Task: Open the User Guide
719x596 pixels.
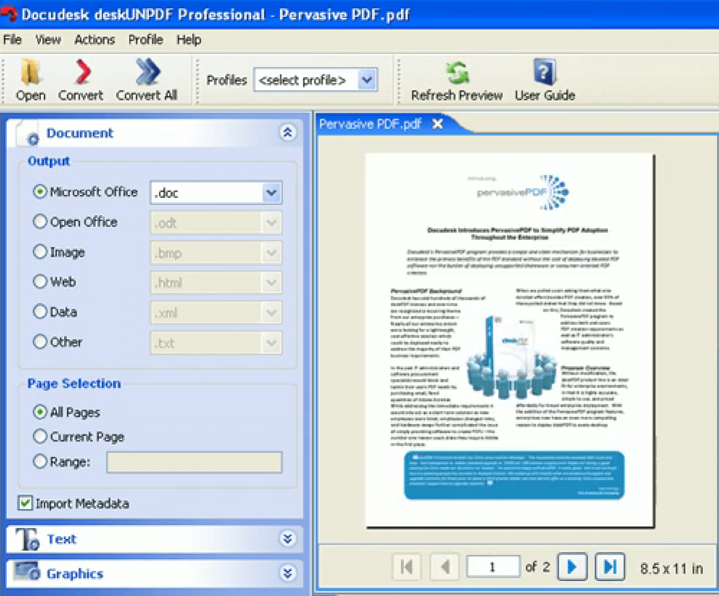Action: click(543, 71)
